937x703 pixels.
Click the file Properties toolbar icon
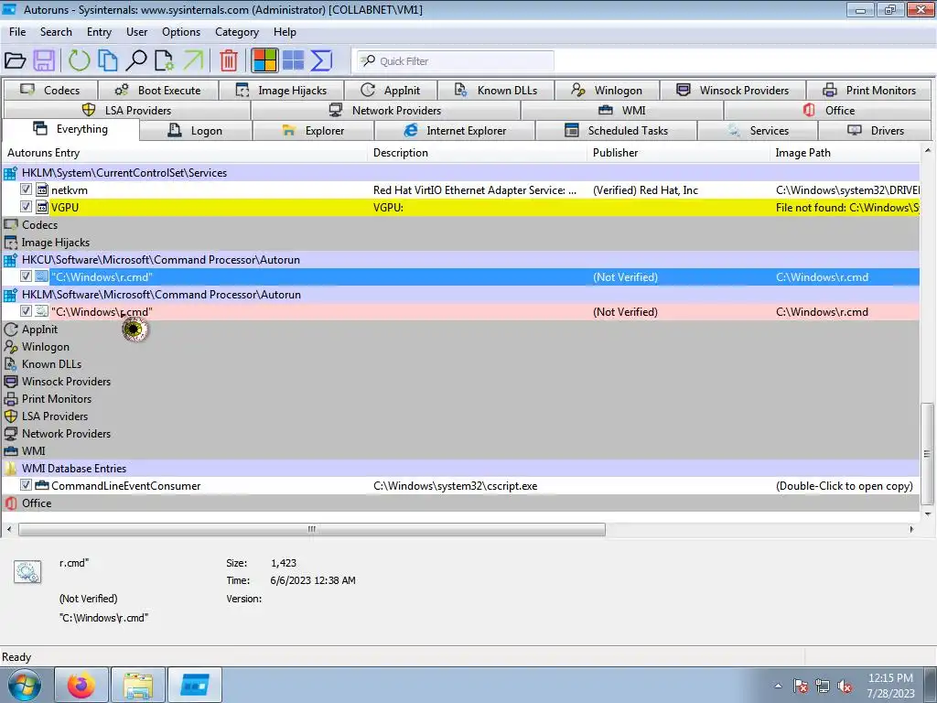(x=165, y=60)
